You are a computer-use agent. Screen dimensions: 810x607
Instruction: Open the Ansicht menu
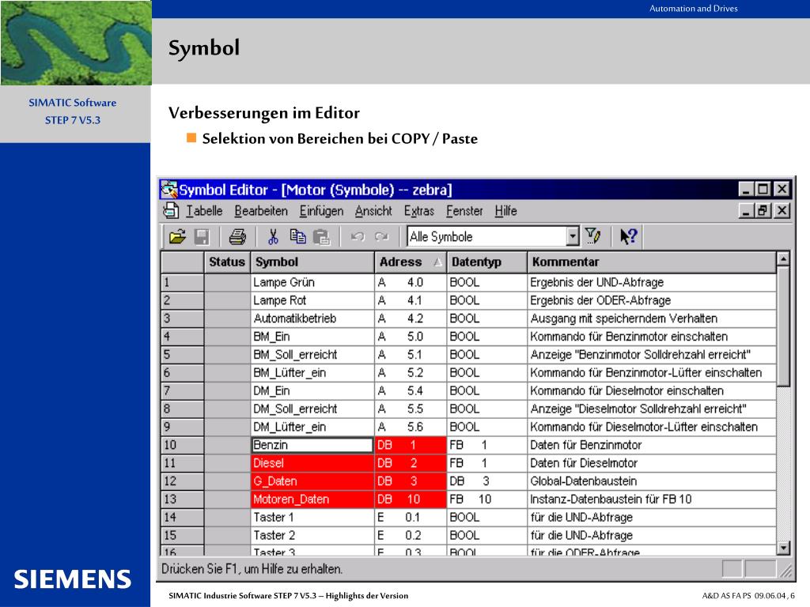coord(373,211)
